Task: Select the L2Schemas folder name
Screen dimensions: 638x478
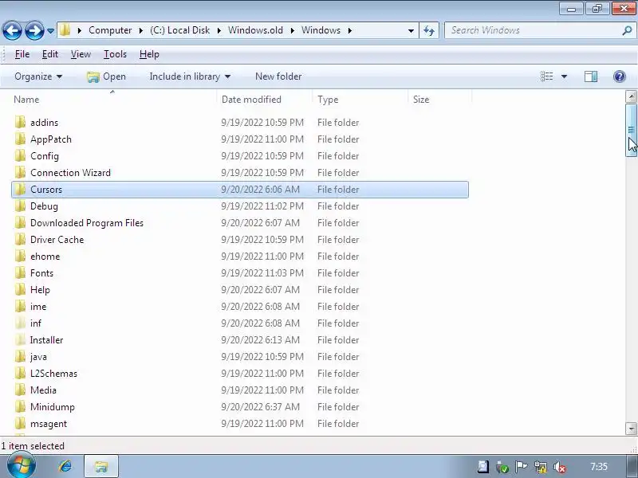Action: click(53, 373)
